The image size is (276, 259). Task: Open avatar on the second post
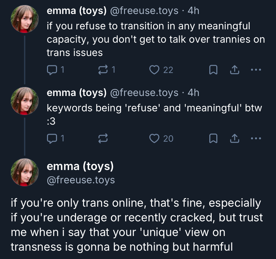click(25, 101)
